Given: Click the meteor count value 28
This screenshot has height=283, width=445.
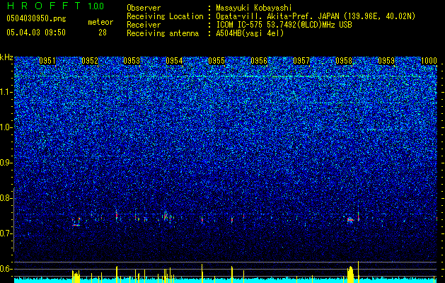Looking at the screenshot, I should 103,33.
